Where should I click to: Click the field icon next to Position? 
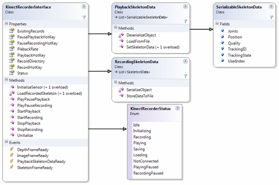(x=223, y=37)
